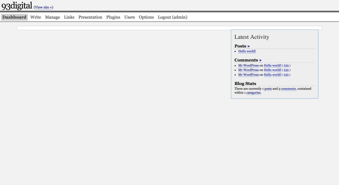
Task: Open the Posts » heading link
Action: (248, 46)
